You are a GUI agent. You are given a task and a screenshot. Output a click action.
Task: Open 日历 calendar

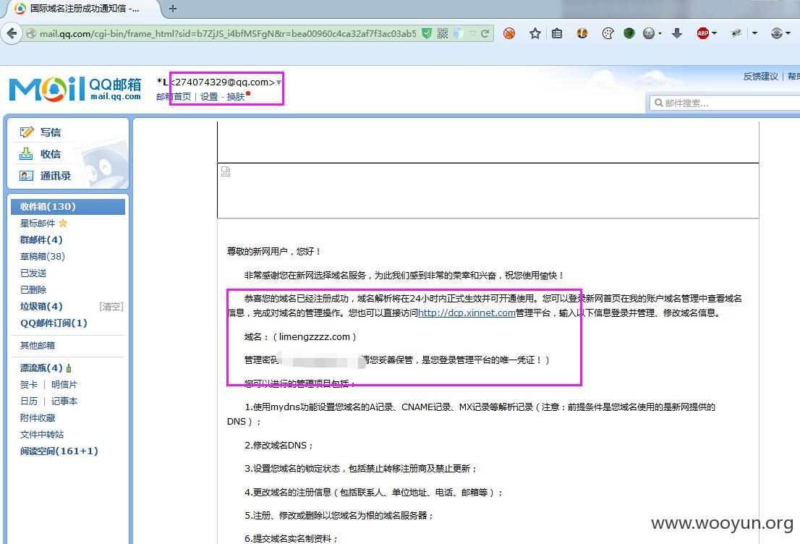29,401
